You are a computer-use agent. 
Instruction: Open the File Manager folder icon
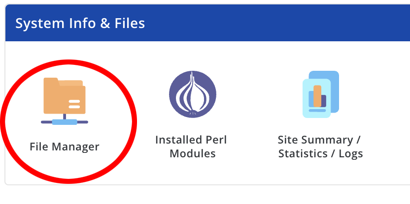[65, 101]
